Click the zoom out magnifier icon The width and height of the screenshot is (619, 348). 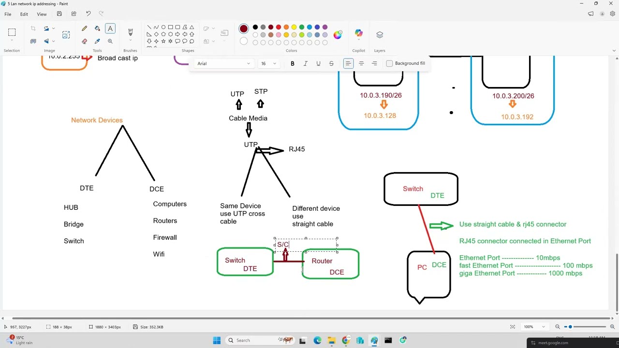click(558, 327)
